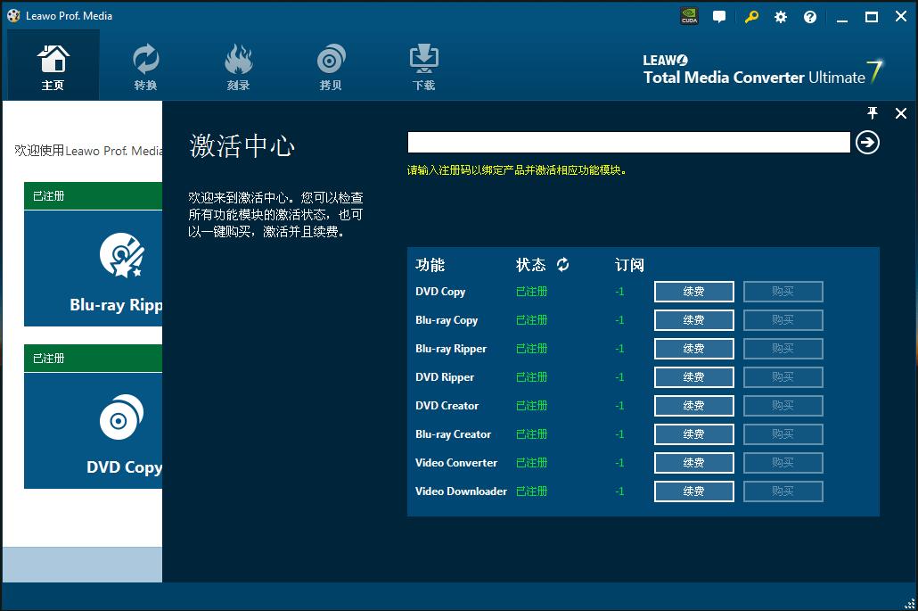Click the key activation icon
The width and height of the screenshot is (918, 611).
pyautogui.click(x=751, y=16)
